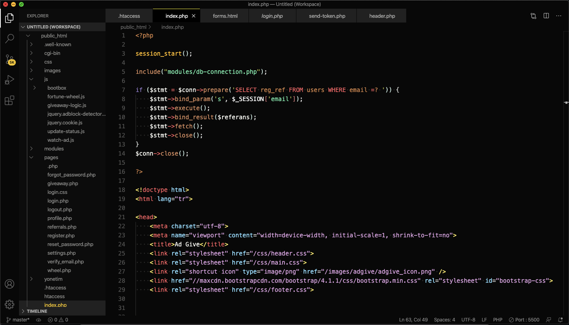Switch to the send-token.php tab
This screenshot has height=325, width=569.
pyautogui.click(x=327, y=16)
